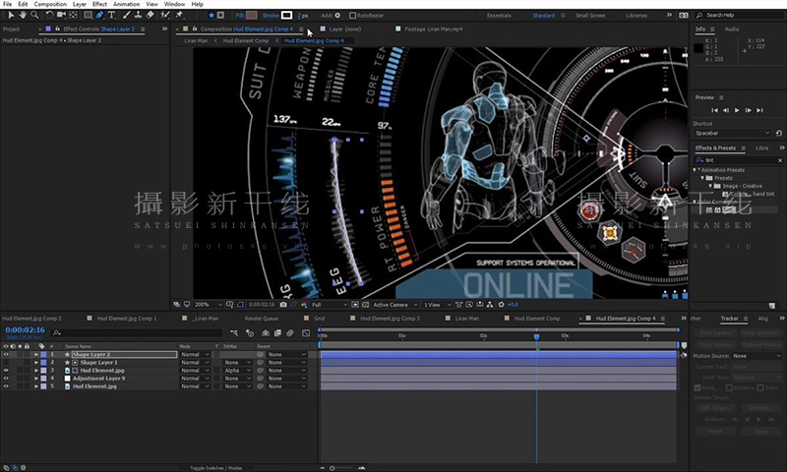Expand Shape Layer 2 properties
This screenshot has height=472, width=787.
click(x=36, y=354)
